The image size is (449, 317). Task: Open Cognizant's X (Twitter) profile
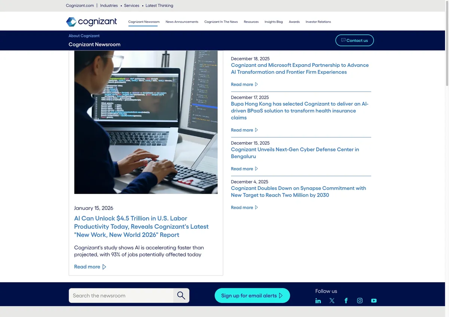pos(332,301)
